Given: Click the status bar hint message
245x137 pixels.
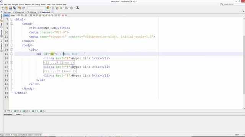Looking at the screenshot, I should [x=21, y=135].
